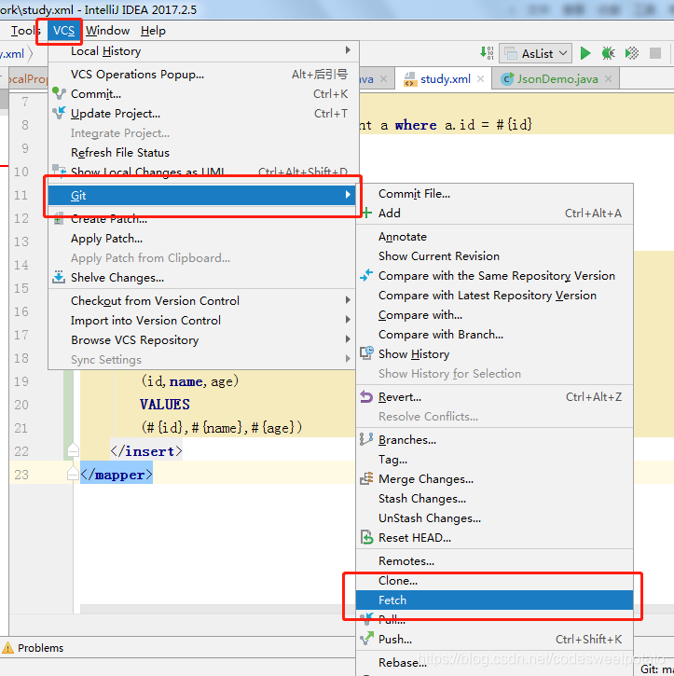Select Shelve Changes... entry

(203, 278)
